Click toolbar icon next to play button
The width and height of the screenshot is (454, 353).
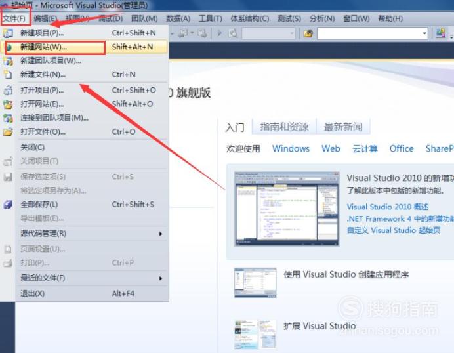tap(232, 33)
